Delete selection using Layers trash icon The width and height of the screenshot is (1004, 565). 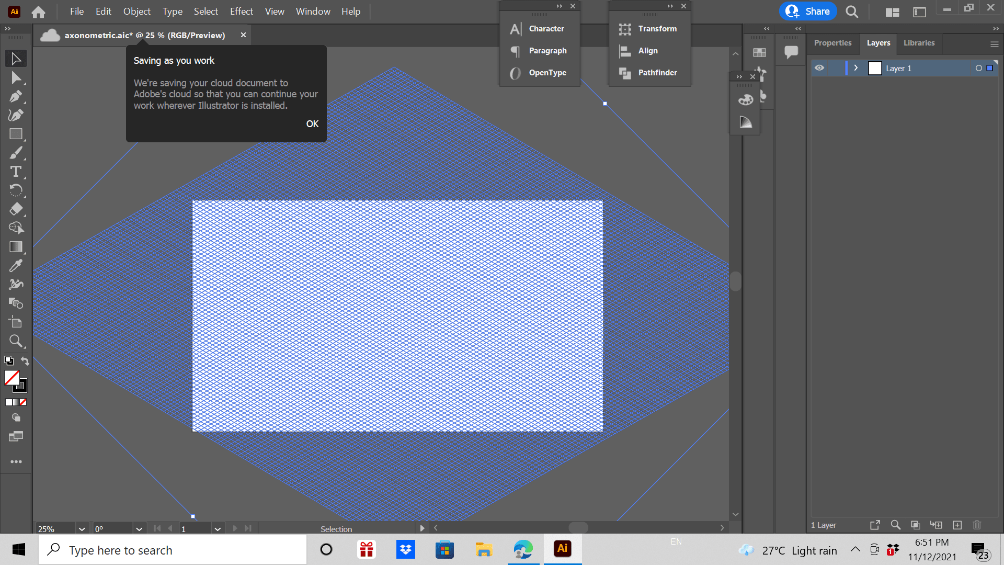[977, 525]
